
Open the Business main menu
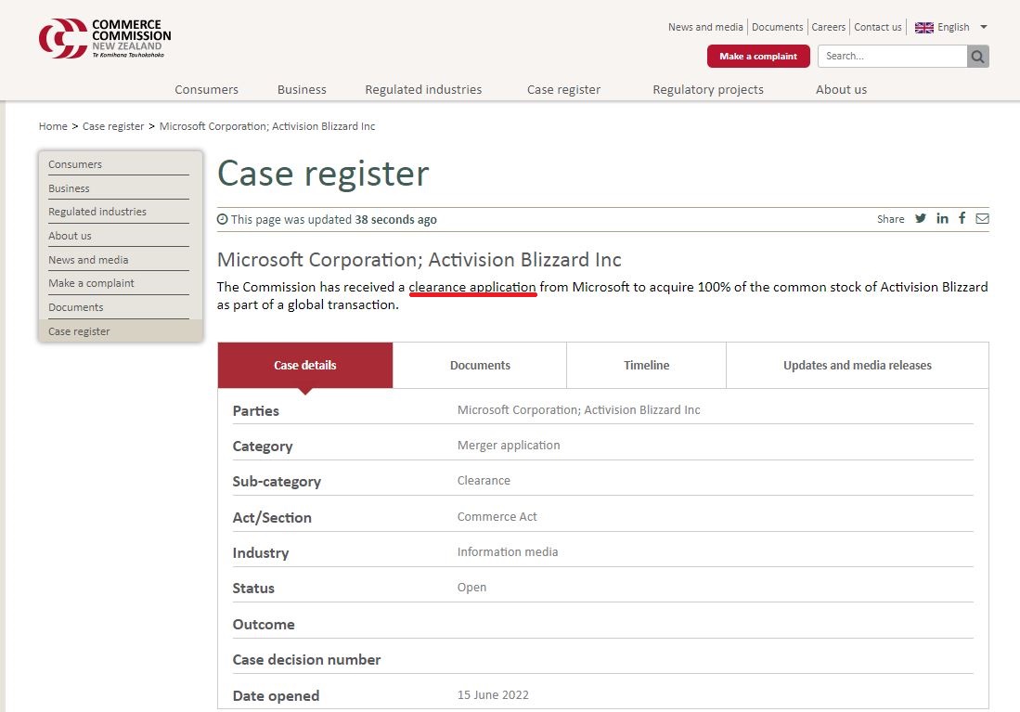(302, 90)
